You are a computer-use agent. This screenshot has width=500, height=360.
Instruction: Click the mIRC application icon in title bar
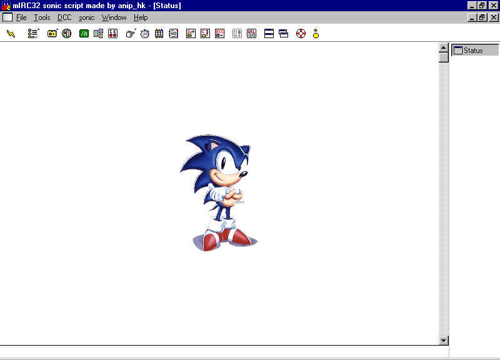pyautogui.click(x=6, y=6)
